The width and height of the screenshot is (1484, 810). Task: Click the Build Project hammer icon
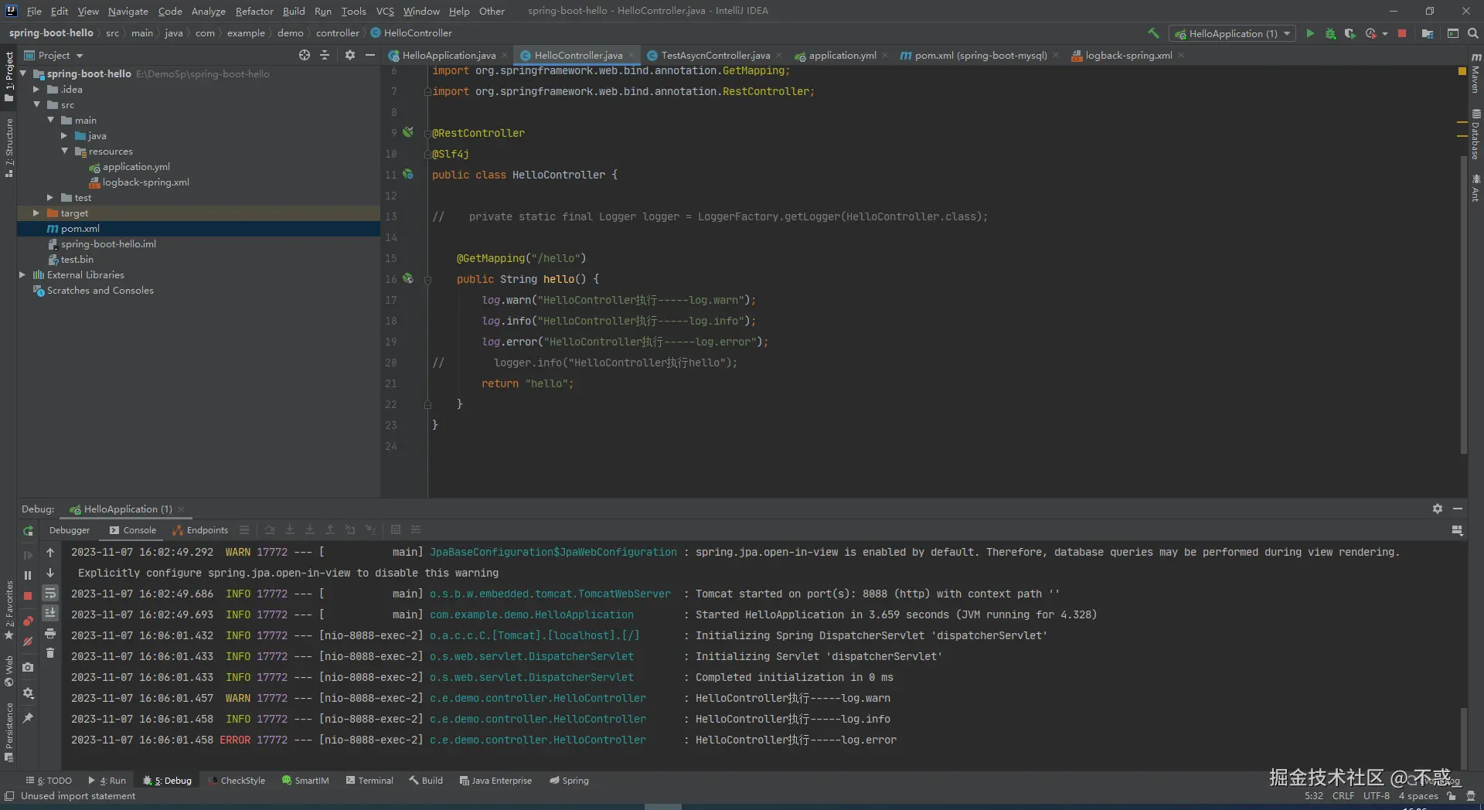[1153, 33]
